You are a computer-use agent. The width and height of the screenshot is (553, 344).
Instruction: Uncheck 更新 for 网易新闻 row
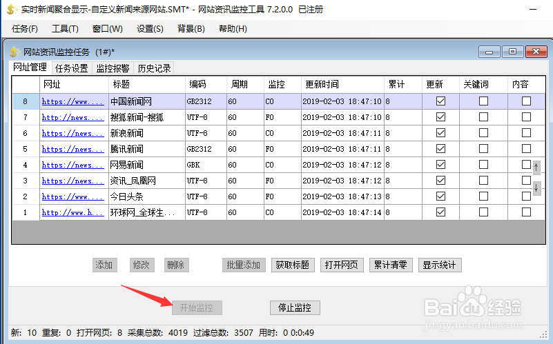440,165
